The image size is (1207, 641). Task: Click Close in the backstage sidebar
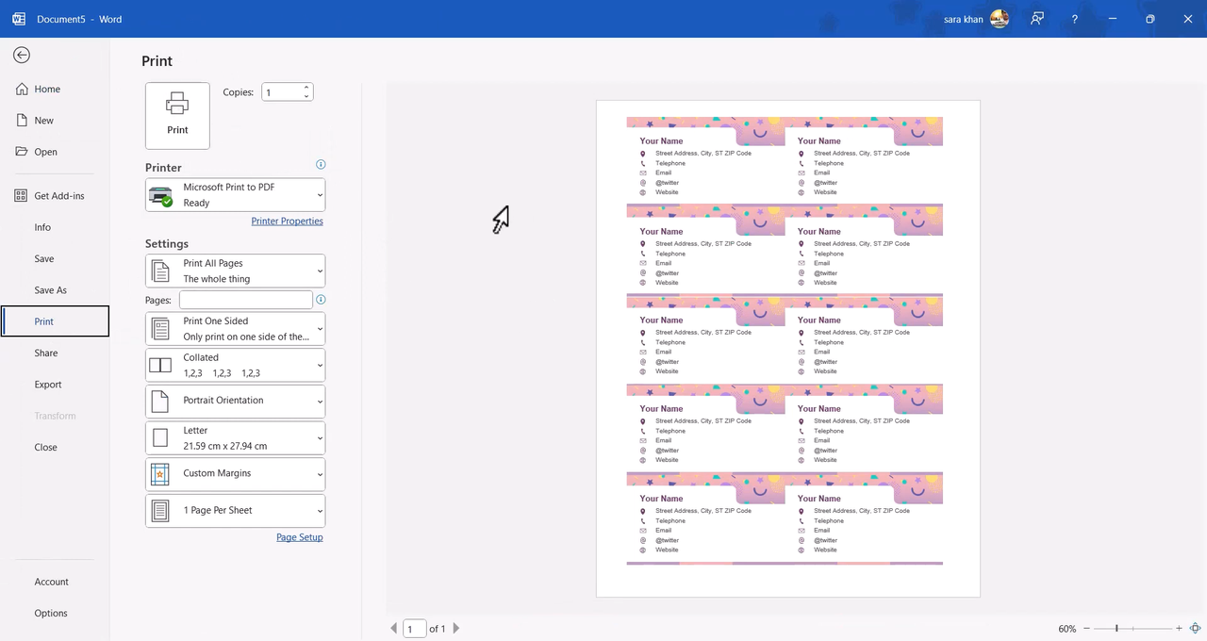click(55, 447)
